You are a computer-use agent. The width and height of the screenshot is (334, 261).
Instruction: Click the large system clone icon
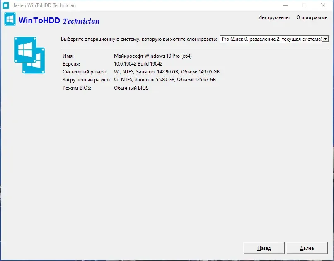tap(29, 55)
